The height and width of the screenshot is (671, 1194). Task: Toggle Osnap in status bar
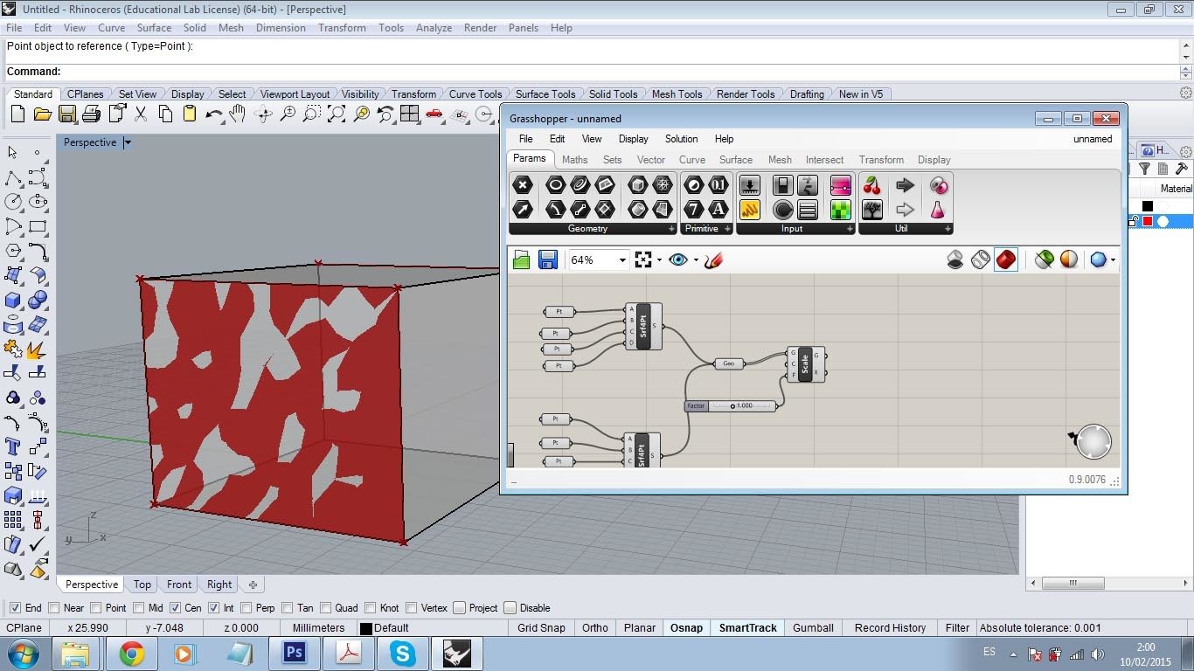(686, 627)
